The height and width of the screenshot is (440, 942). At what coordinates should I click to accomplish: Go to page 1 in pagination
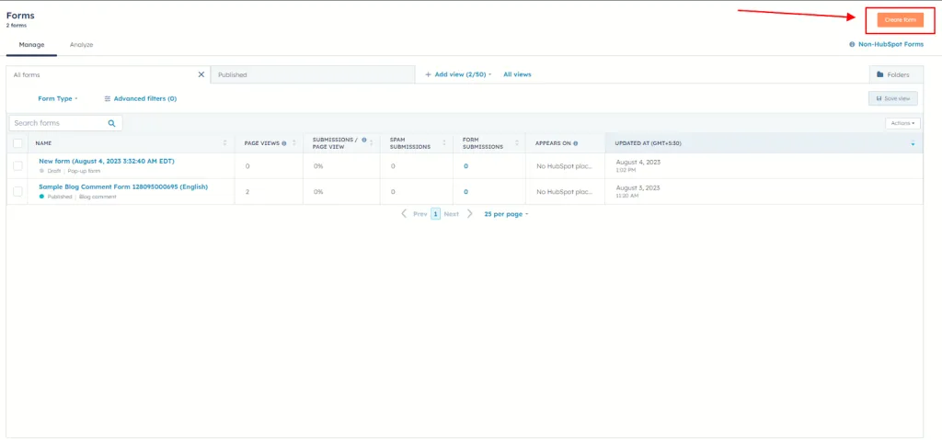(x=435, y=214)
